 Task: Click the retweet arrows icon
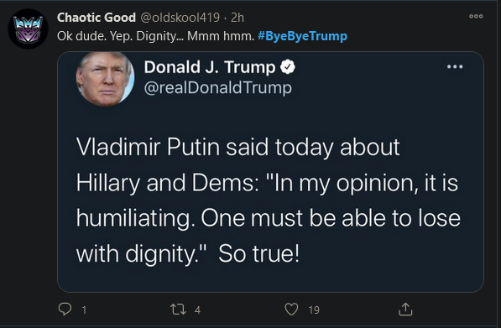click(x=178, y=310)
